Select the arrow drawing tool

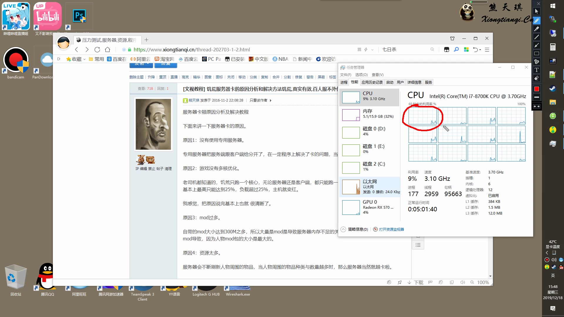coord(536,45)
